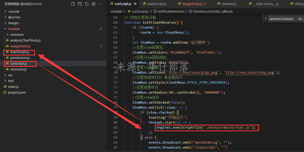Click the itemRun.setStyle code line
This screenshot has height=152, width=304.
181,83
